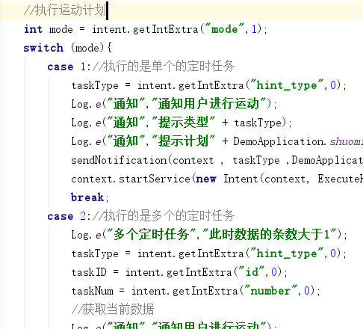Click the DemoApplication class reference in Log line

(x=278, y=141)
